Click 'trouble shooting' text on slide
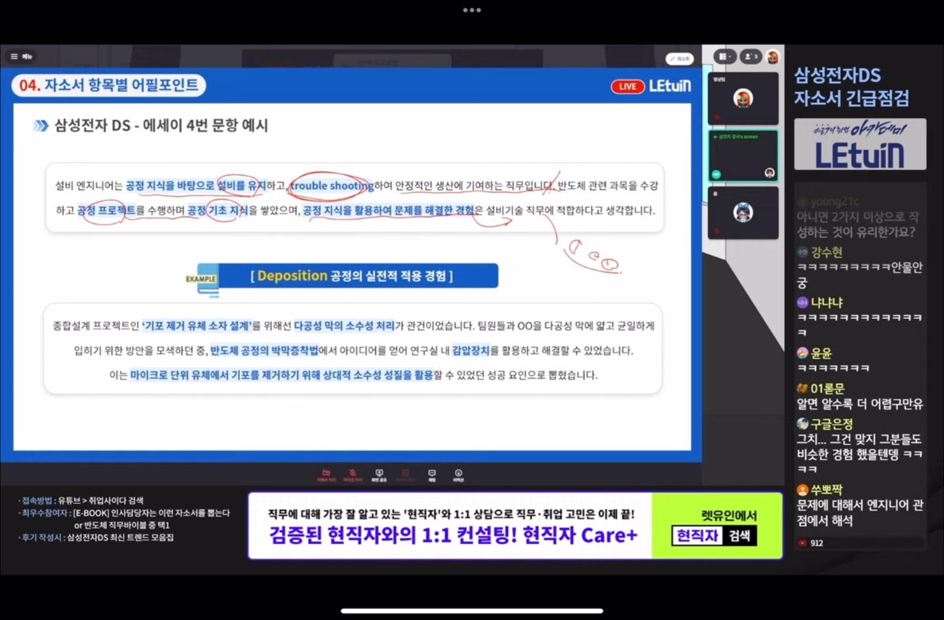The height and width of the screenshot is (620, 944). (x=332, y=185)
